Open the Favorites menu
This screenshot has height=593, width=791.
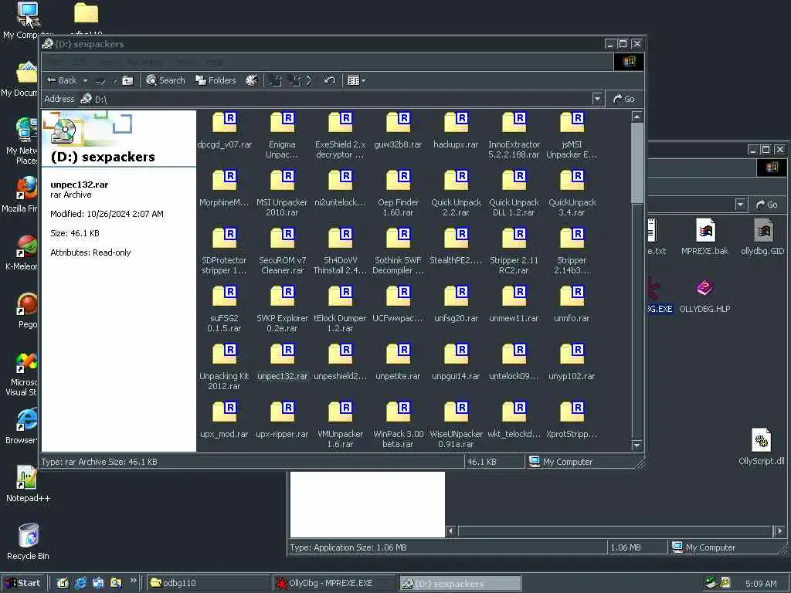tap(144, 62)
